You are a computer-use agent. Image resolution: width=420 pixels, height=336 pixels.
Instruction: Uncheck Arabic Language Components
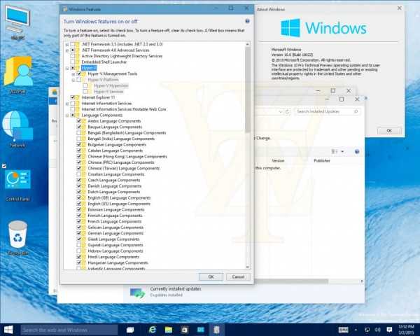[x=78, y=121]
